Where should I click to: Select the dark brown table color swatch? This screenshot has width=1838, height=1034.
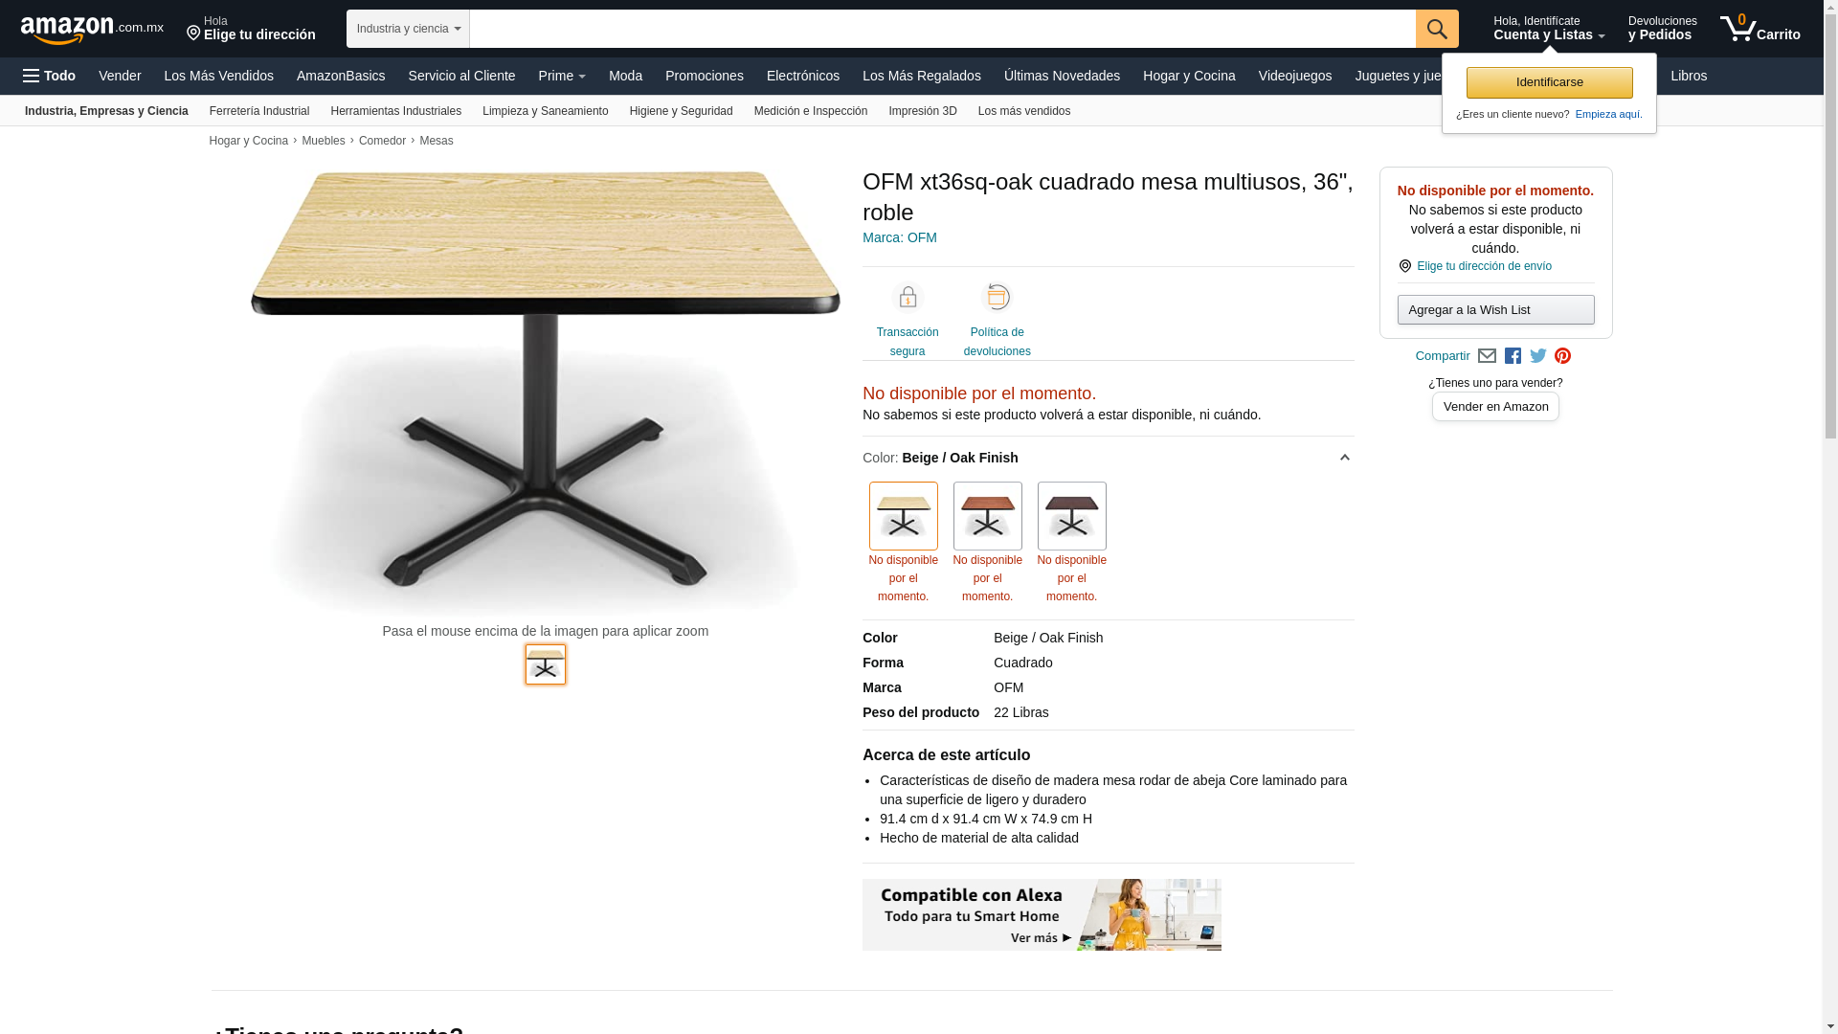(x=1072, y=516)
